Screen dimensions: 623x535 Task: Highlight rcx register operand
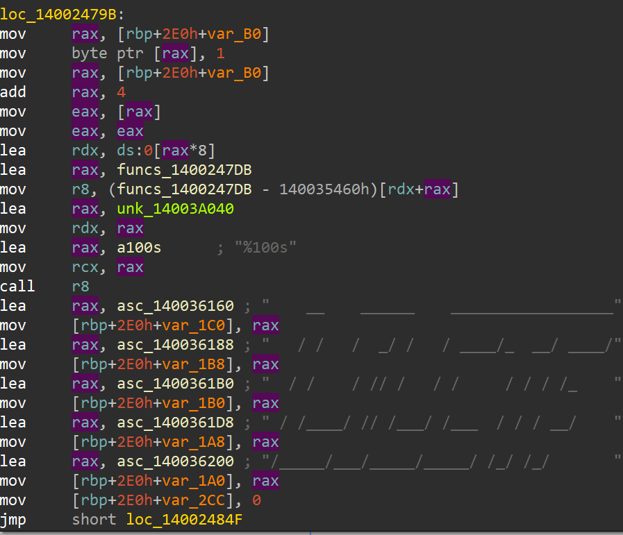click(x=85, y=267)
